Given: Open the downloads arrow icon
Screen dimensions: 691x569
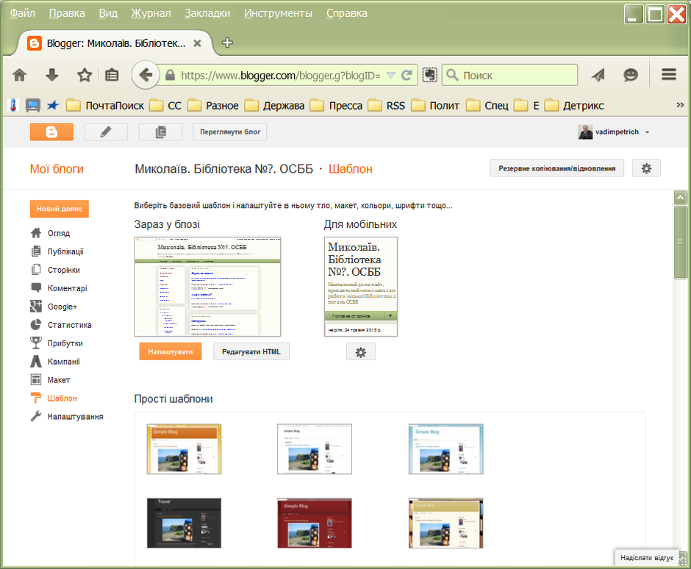Looking at the screenshot, I should (x=52, y=76).
